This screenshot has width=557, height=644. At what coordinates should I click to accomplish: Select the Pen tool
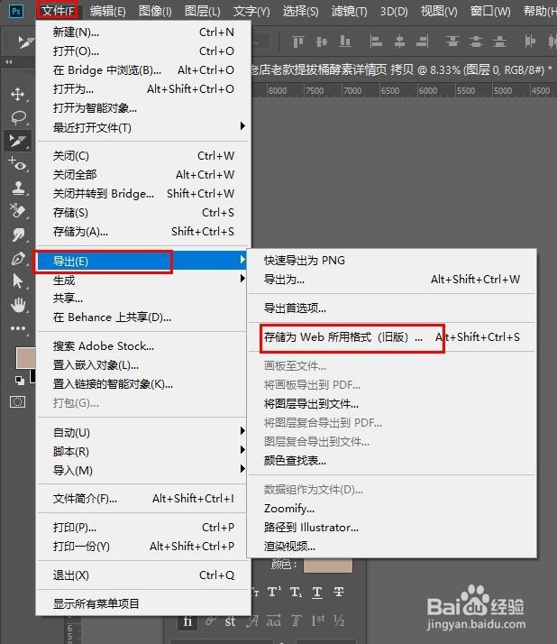coord(18,258)
